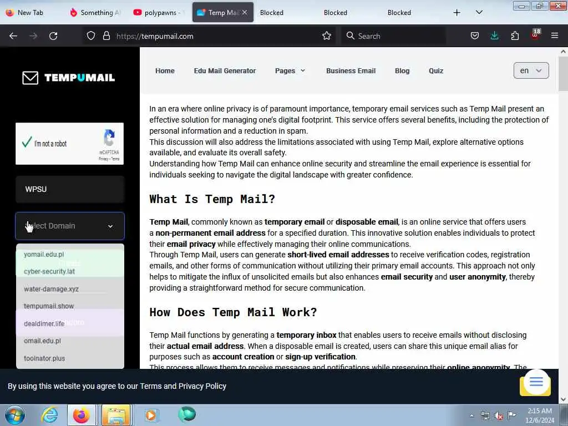Screen dimensions: 568x426
Task: Click the reCAPTCHA logo icon
Action: coord(109,138)
